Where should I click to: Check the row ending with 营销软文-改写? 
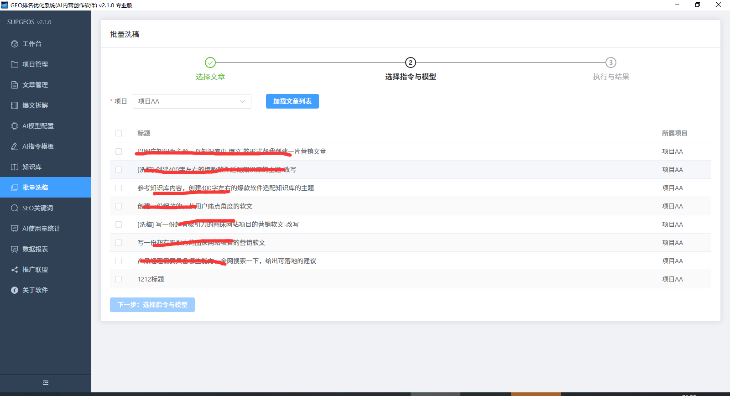[119, 224]
